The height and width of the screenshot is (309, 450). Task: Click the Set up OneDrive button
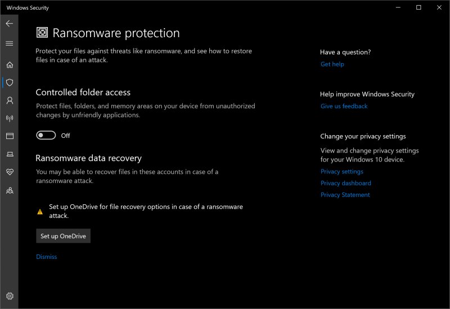[63, 236]
